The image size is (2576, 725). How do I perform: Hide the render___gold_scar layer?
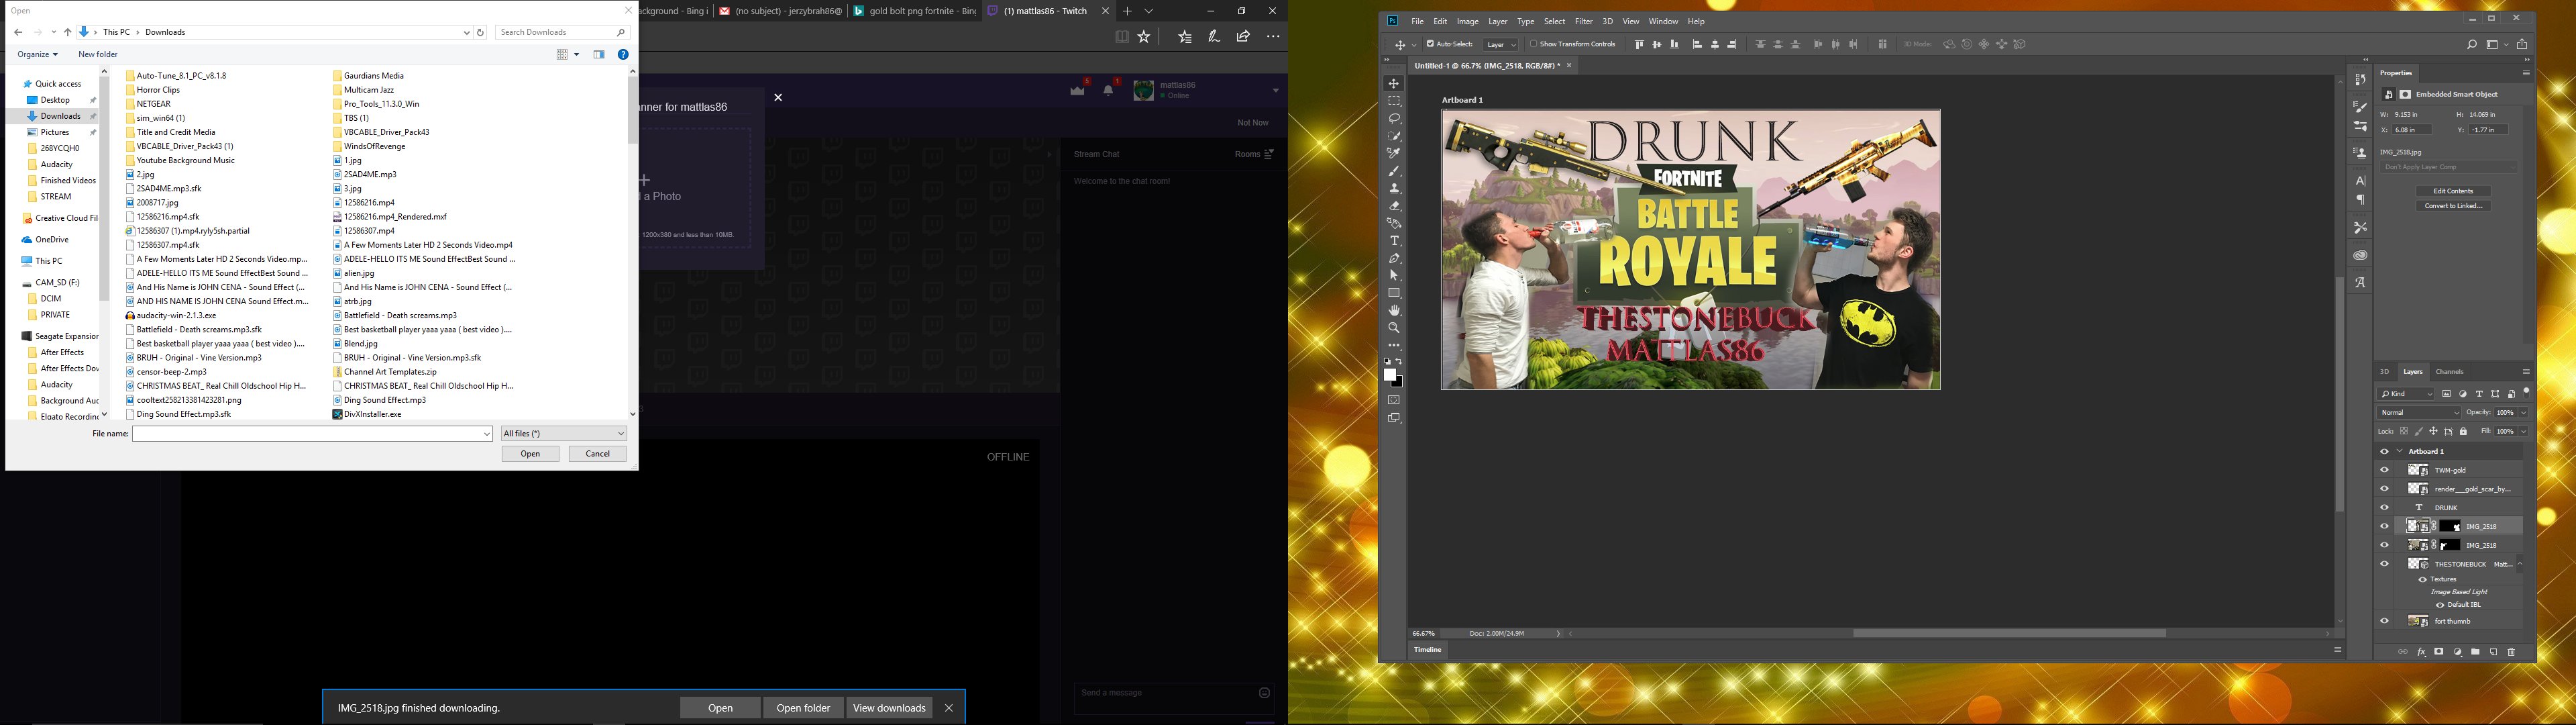[x=2384, y=489]
